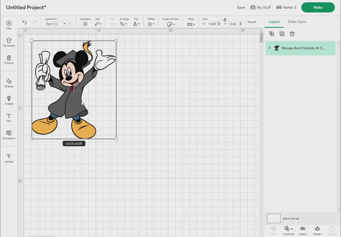
Task: Click the Blank Canvas swatch
Action: click(274, 218)
